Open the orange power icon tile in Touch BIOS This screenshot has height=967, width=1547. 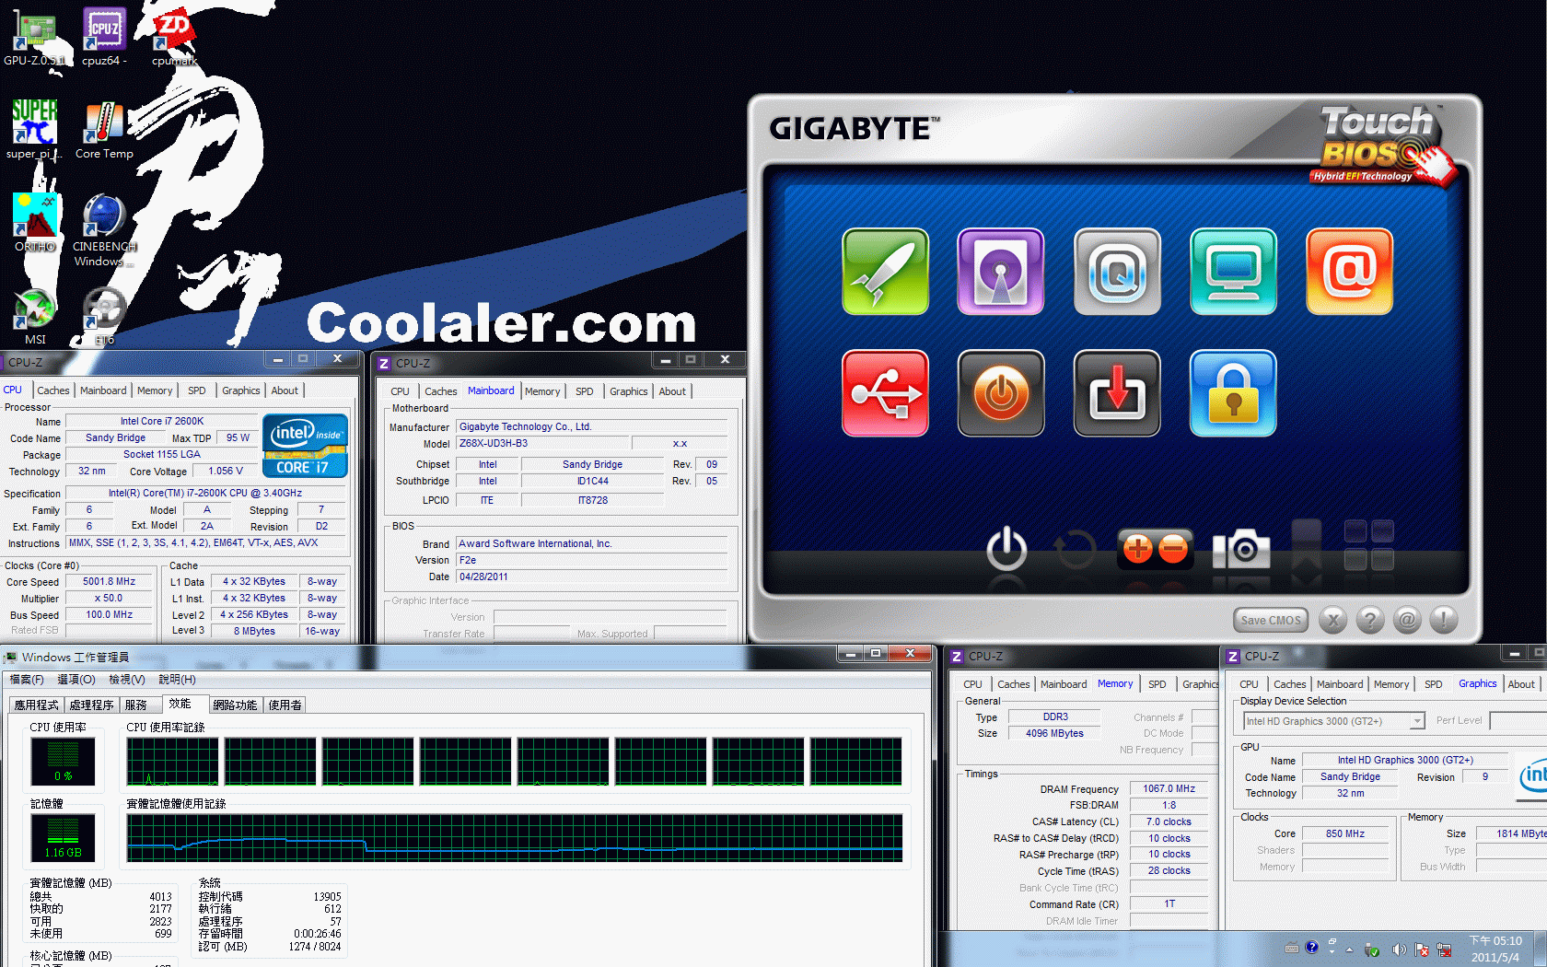click(x=1001, y=393)
